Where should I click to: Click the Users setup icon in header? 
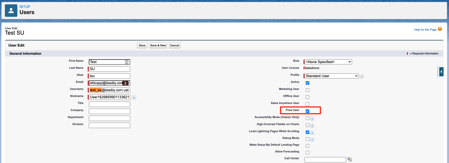click(x=11, y=11)
